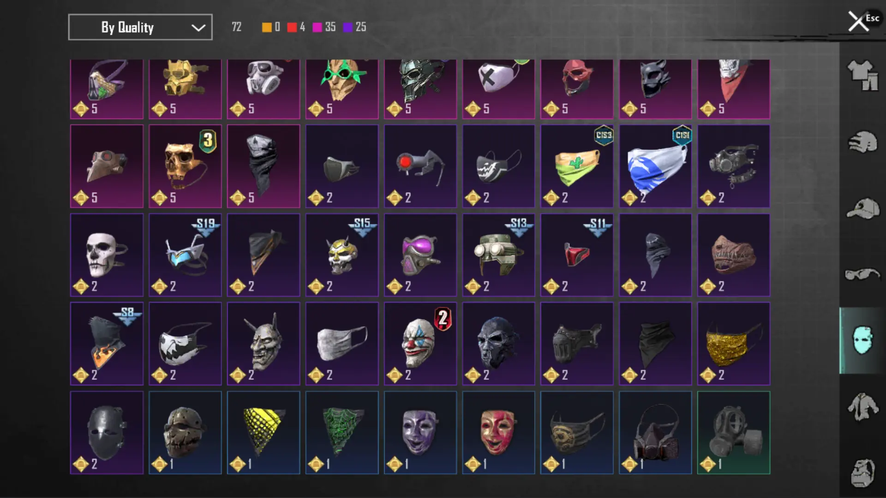Filter by the red quality swatch

pyautogui.click(x=292, y=27)
